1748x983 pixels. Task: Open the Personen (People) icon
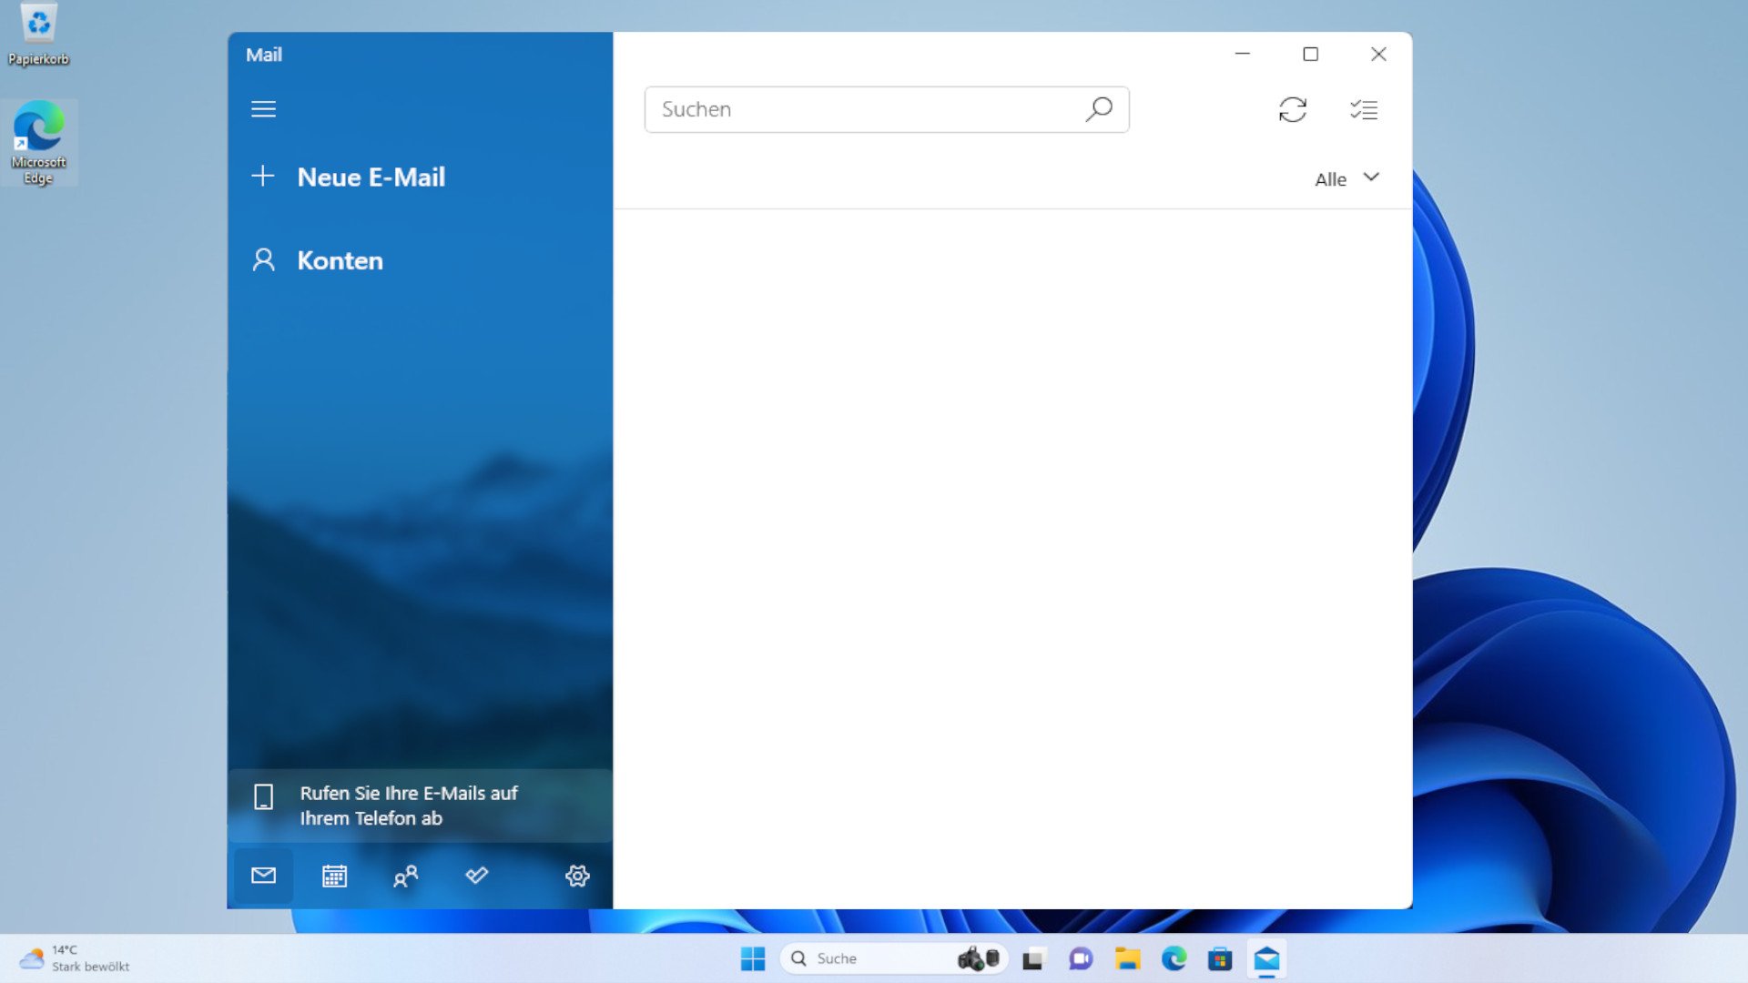click(404, 876)
